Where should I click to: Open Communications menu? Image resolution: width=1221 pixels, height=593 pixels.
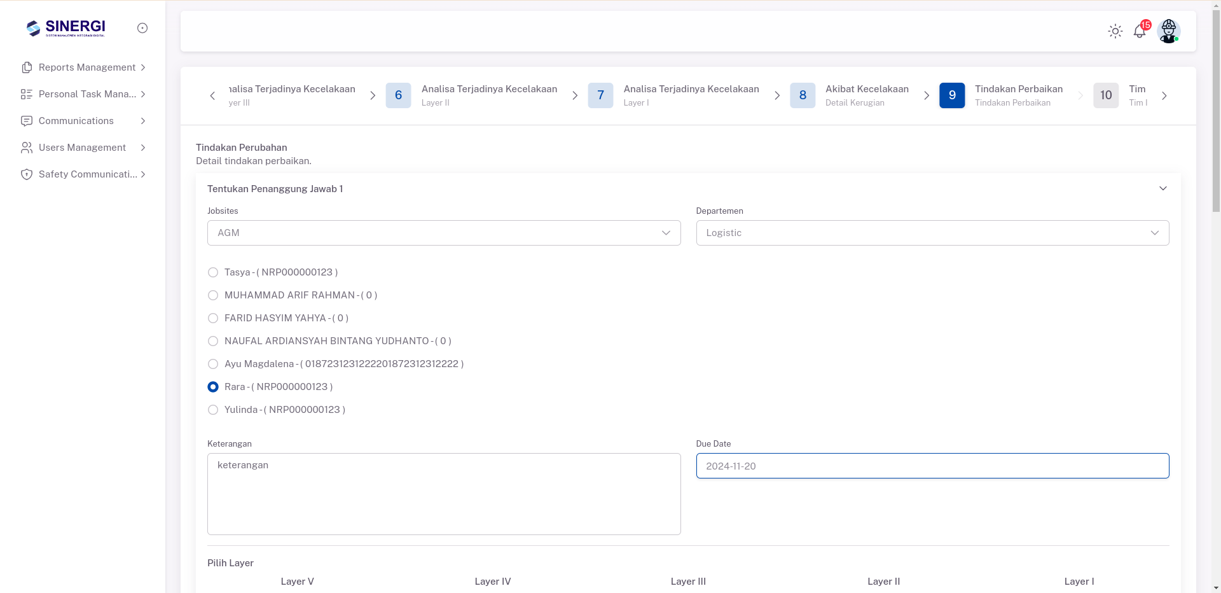point(83,121)
